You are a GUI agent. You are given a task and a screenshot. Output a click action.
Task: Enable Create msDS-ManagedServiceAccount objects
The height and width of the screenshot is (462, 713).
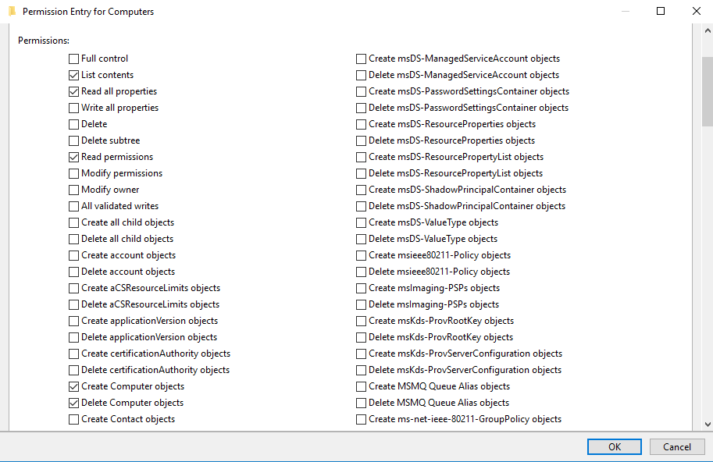pyautogui.click(x=362, y=59)
